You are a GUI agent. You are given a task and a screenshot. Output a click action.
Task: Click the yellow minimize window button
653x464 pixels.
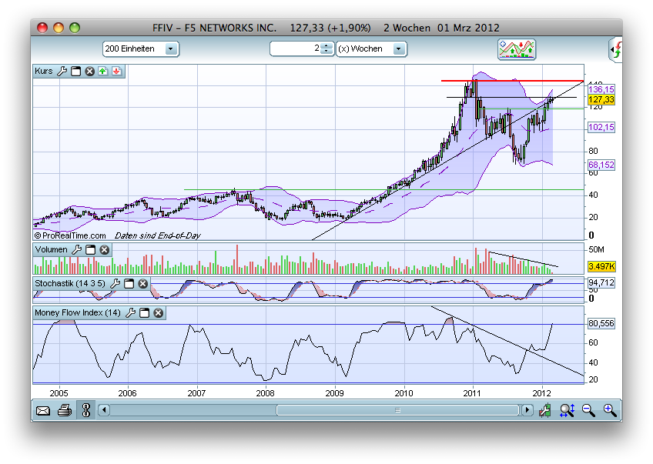click(59, 28)
